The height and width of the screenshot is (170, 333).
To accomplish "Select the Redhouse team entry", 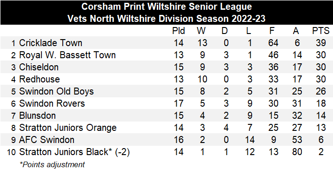I will coord(39,79).
